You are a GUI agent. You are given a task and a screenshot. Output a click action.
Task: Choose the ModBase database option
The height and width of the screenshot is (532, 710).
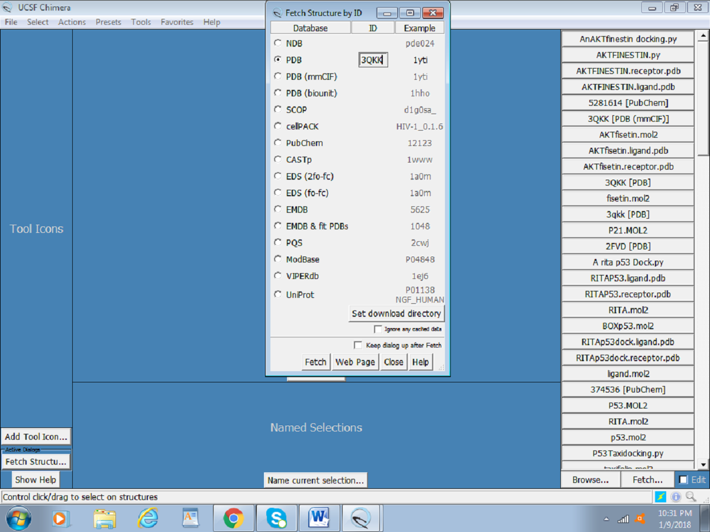point(277,259)
